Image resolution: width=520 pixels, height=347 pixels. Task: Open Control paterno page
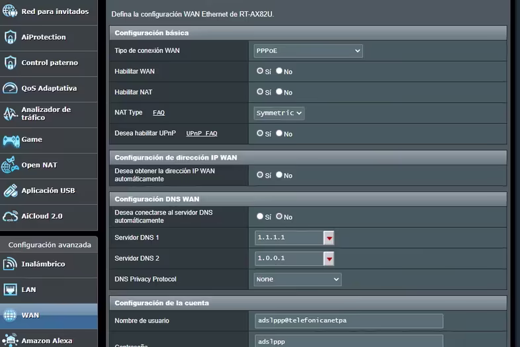(49, 63)
